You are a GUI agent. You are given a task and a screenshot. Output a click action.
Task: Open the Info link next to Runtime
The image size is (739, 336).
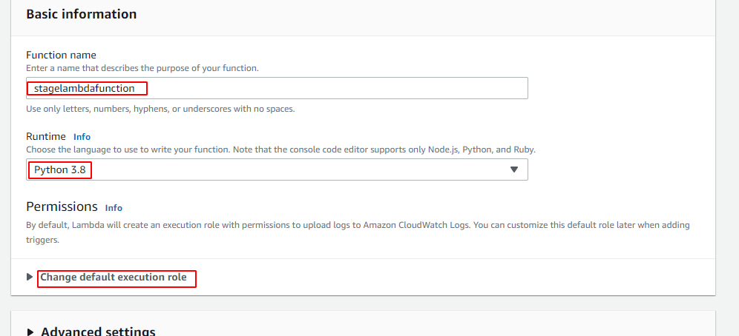pyautogui.click(x=82, y=137)
